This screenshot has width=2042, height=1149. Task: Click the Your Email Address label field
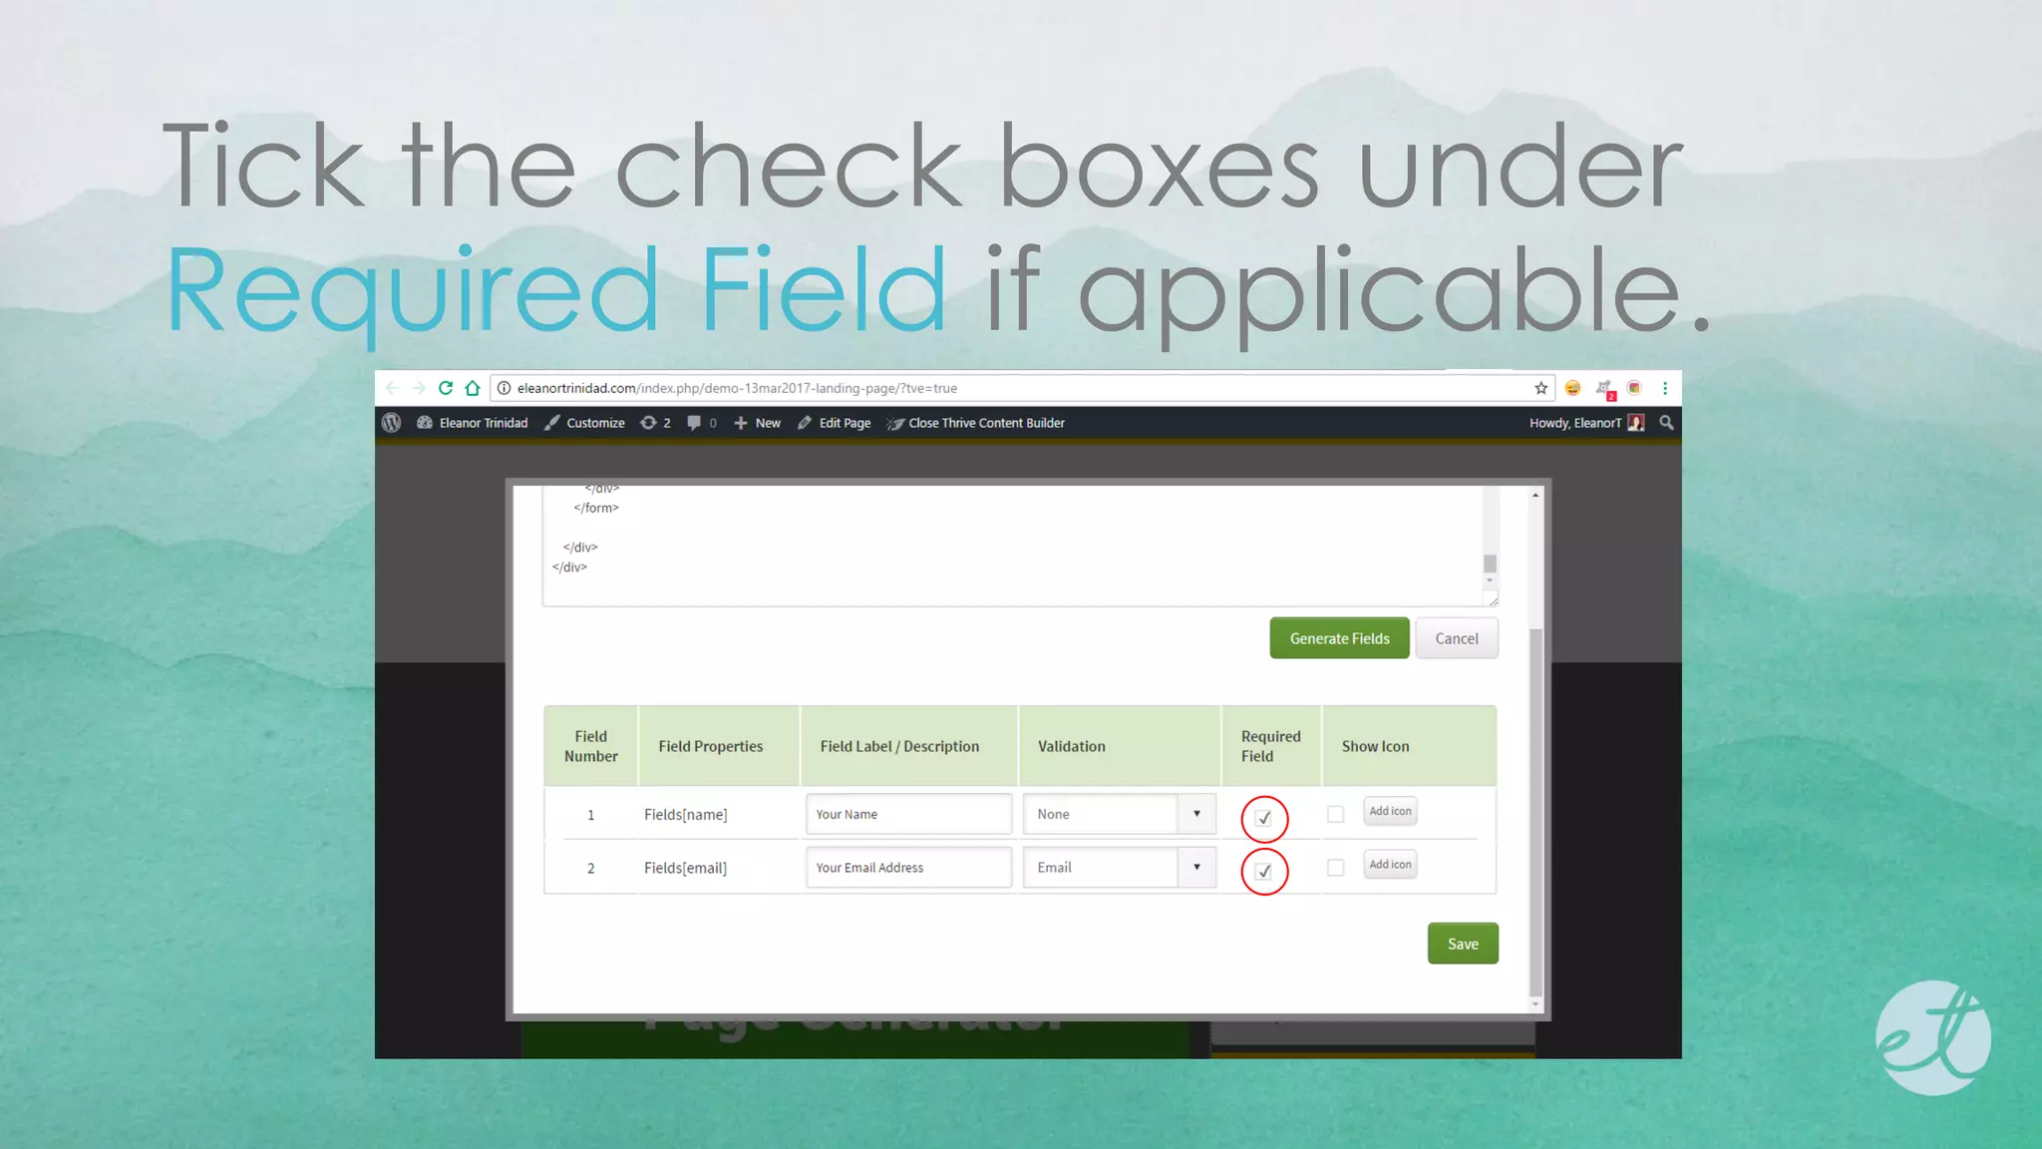pos(908,868)
